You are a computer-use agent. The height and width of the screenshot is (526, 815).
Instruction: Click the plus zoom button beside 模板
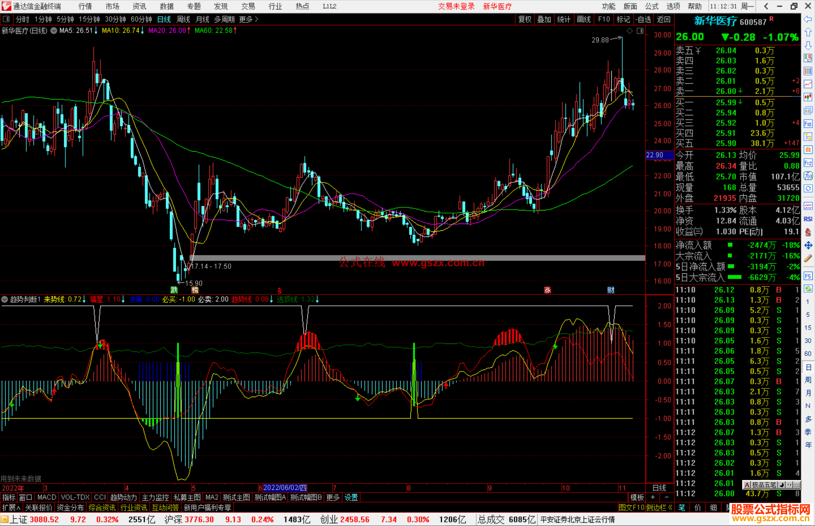653,497
